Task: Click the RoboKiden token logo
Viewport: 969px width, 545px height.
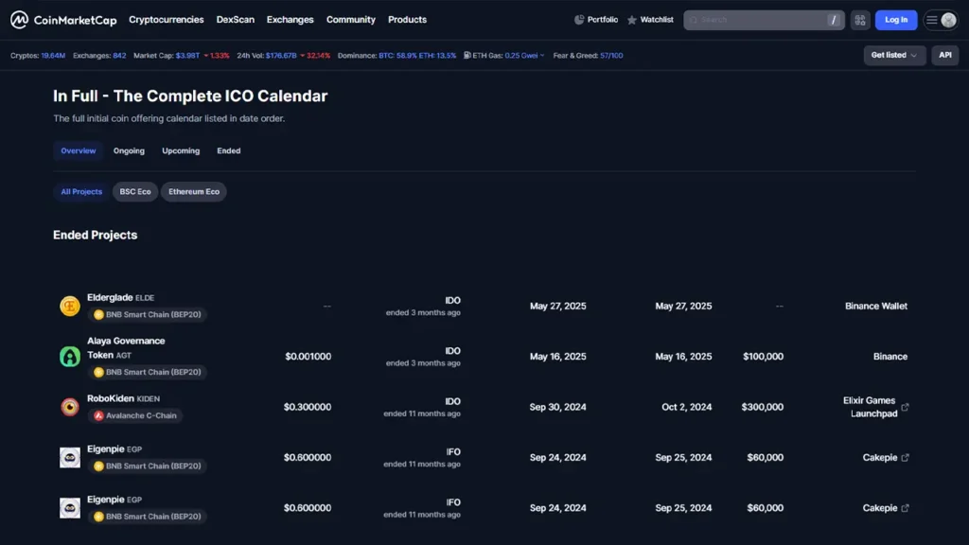Action: [70, 407]
